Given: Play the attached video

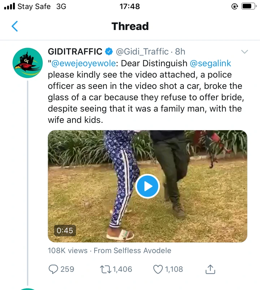Looking at the screenshot, I should 148,186.
